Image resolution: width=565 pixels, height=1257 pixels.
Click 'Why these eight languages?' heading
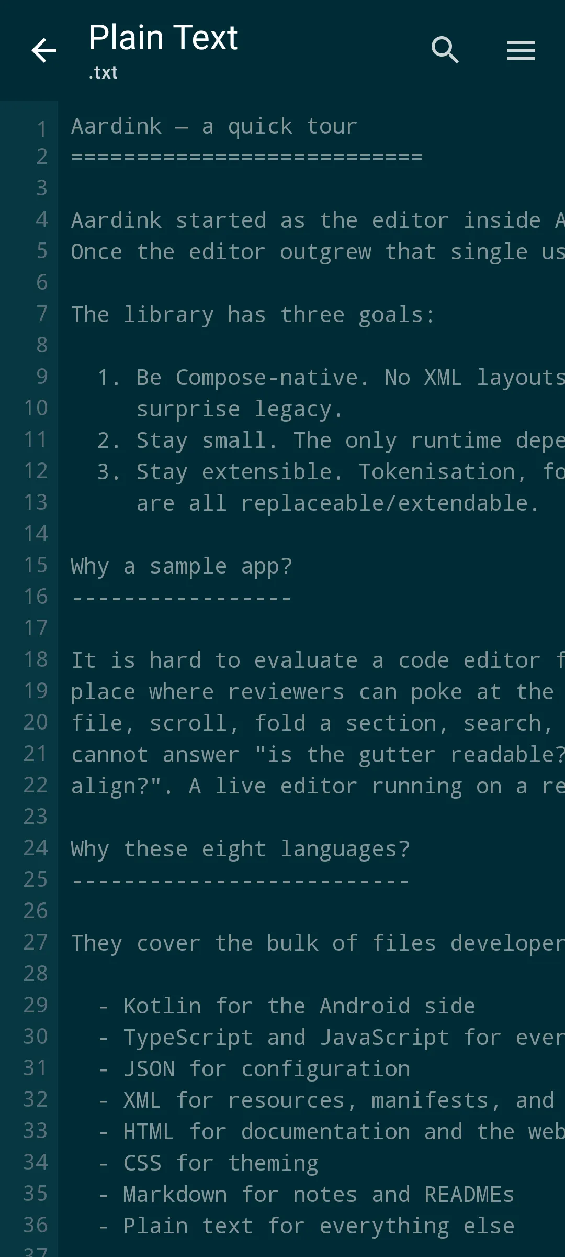tap(241, 849)
